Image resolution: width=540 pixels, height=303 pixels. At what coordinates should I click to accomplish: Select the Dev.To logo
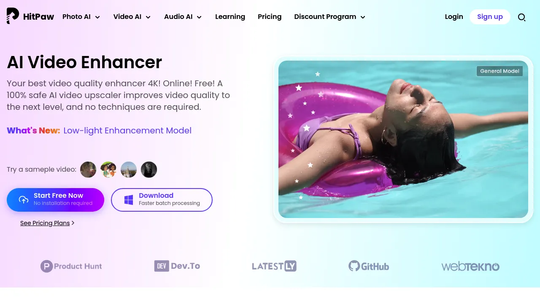coord(177,266)
